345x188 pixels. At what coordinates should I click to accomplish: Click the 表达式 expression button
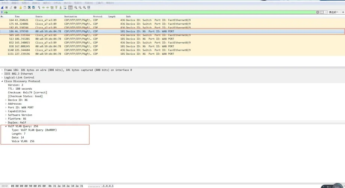[x=333, y=12]
